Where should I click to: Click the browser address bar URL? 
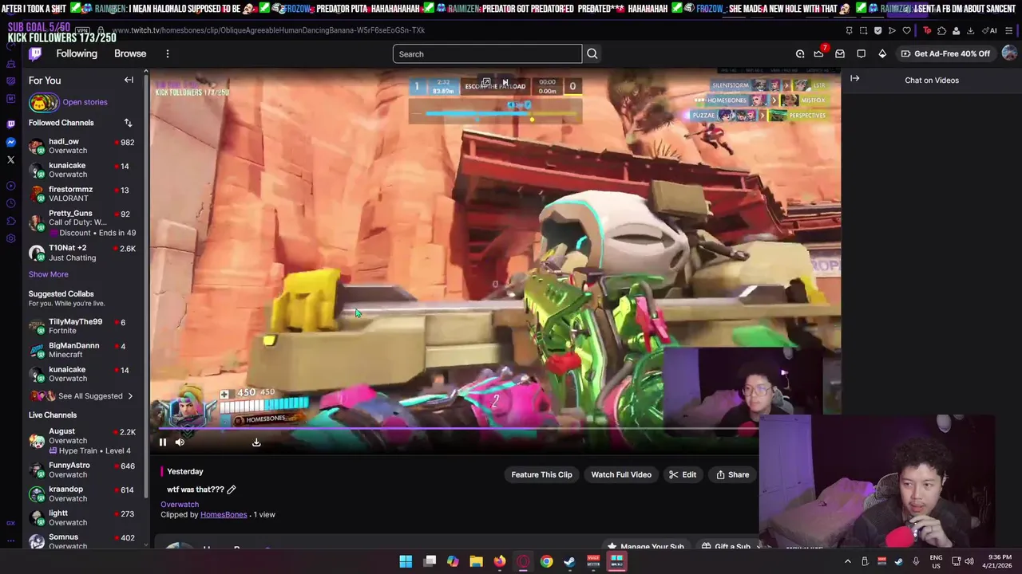tap(269, 30)
